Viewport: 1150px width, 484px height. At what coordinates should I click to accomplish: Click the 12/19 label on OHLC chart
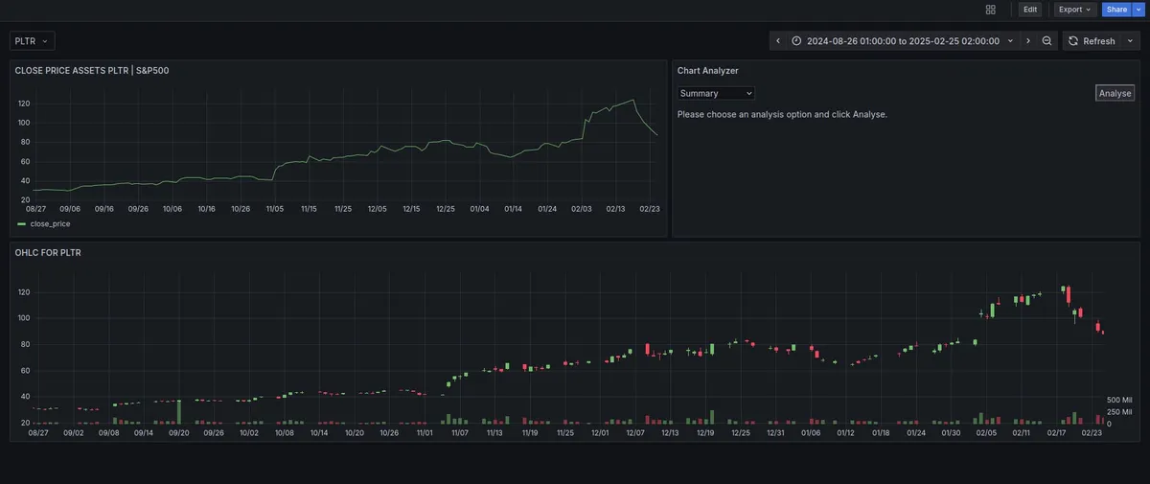coord(705,432)
